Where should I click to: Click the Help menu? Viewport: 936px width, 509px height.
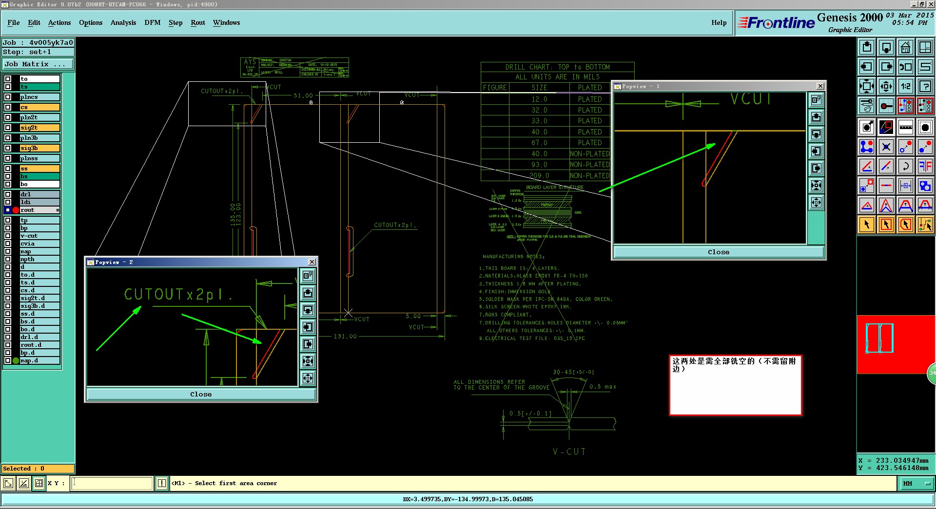pyautogui.click(x=719, y=22)
